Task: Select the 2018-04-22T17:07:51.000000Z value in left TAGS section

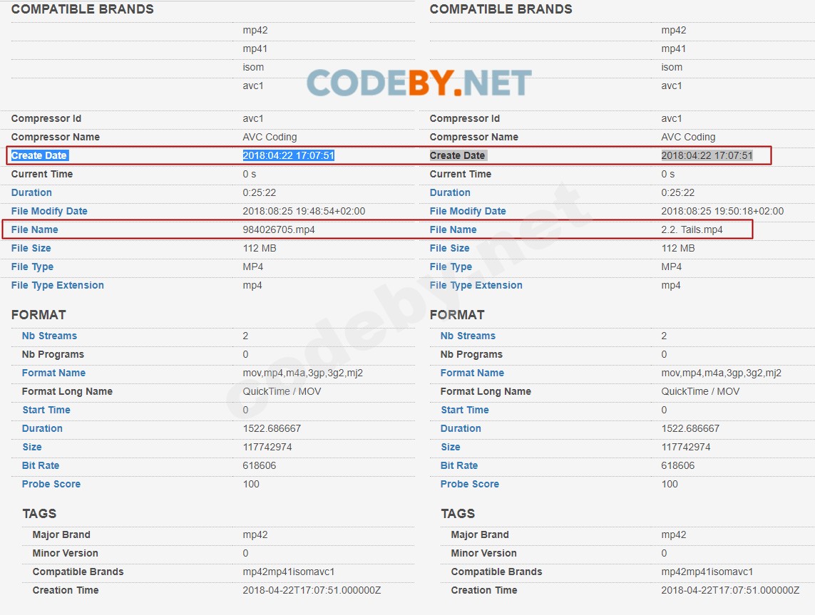Action: point(312,591)
